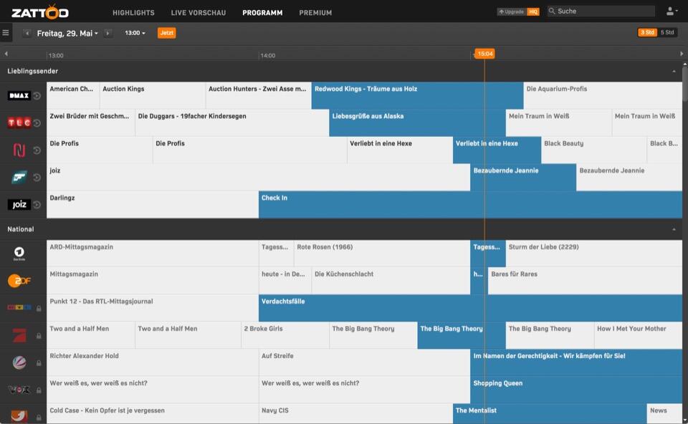Image resolution: width=688 pixels, height=424 pixels.
Task: Open The Mentalist program
Action: click(550, 413)
